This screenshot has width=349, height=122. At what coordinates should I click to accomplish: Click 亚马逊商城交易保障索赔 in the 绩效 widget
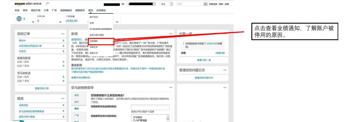click(32, 111)
